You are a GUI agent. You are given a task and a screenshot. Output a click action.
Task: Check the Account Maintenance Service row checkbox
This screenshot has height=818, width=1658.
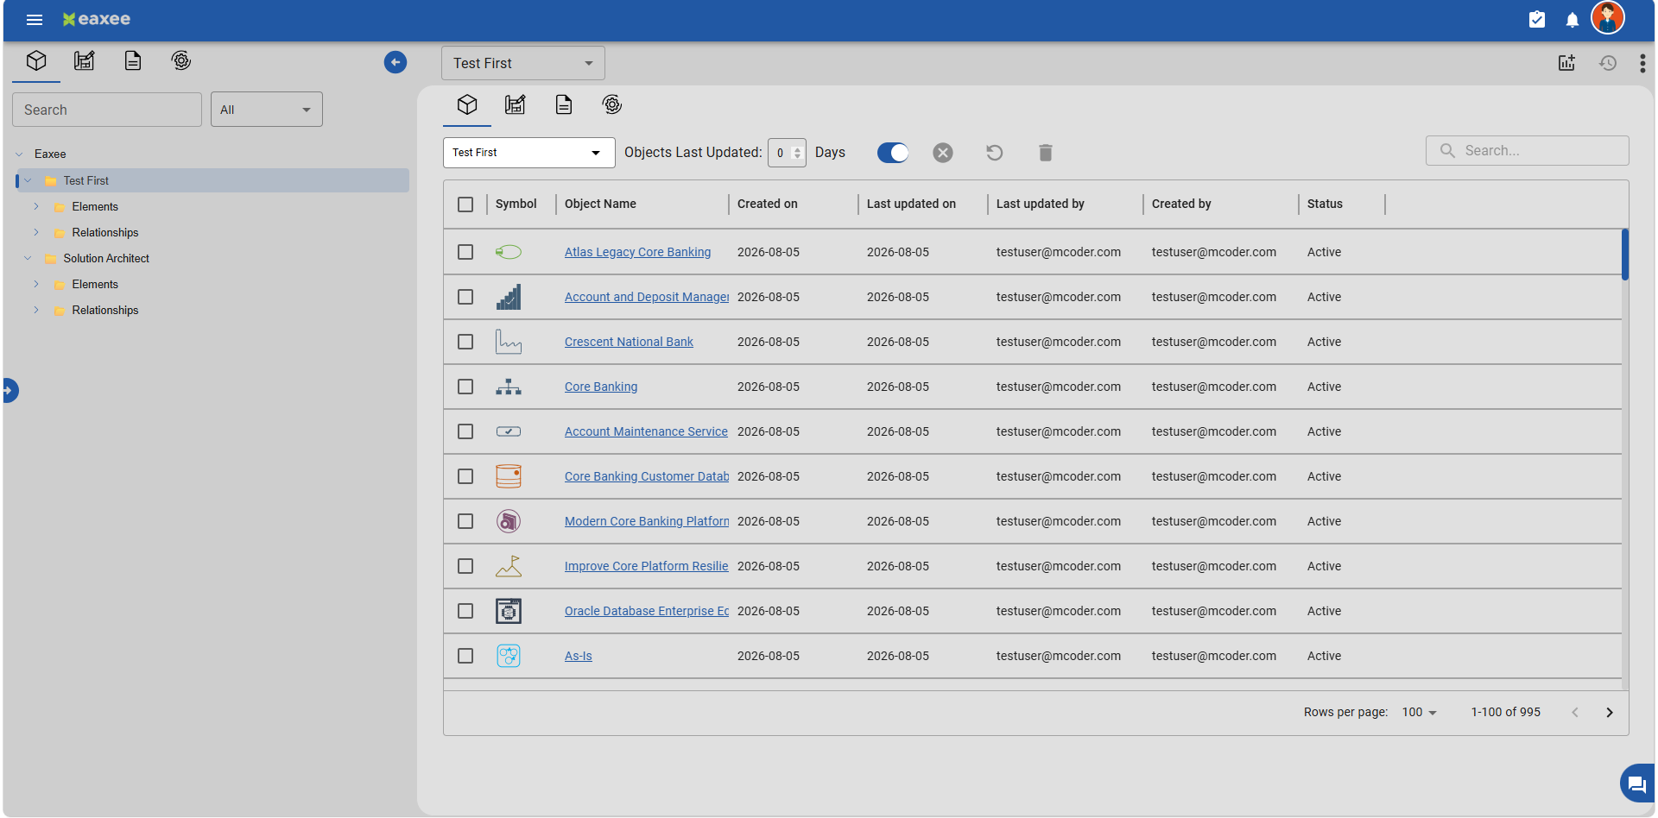(465, 431)
